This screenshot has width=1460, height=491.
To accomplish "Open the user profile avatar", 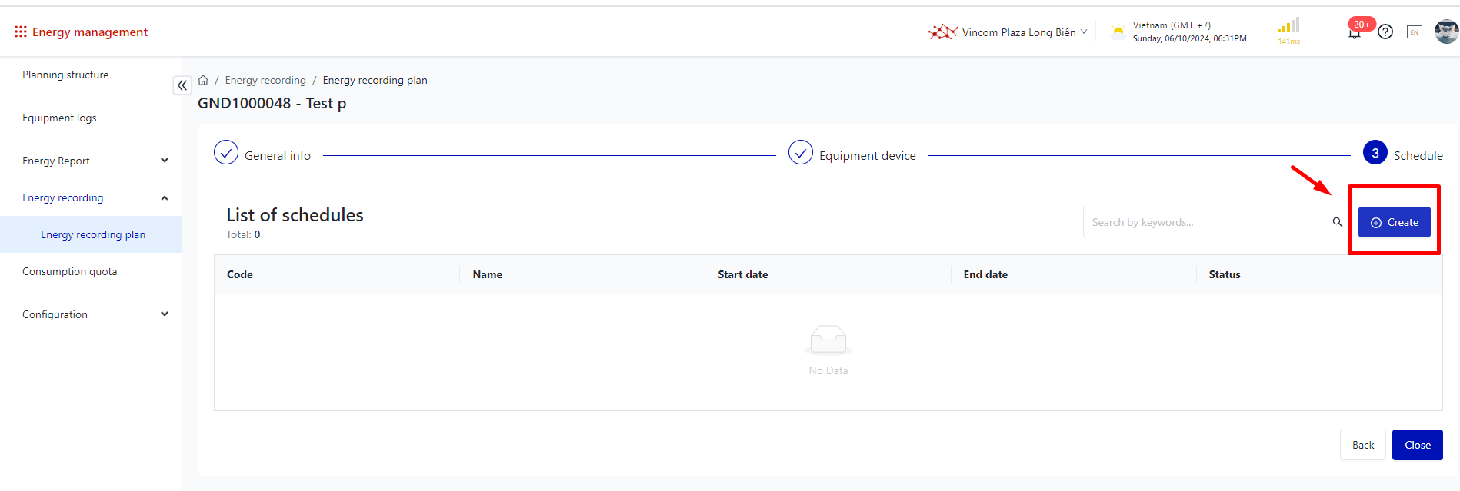I will (1445, 32).
